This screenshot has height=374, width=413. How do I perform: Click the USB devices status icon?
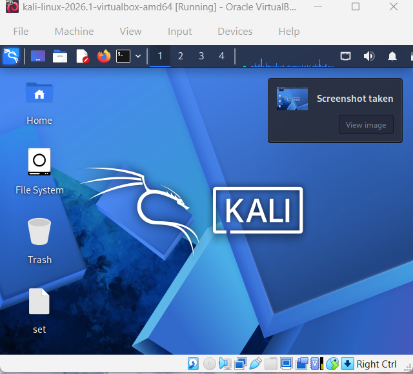tap(256, 364)
